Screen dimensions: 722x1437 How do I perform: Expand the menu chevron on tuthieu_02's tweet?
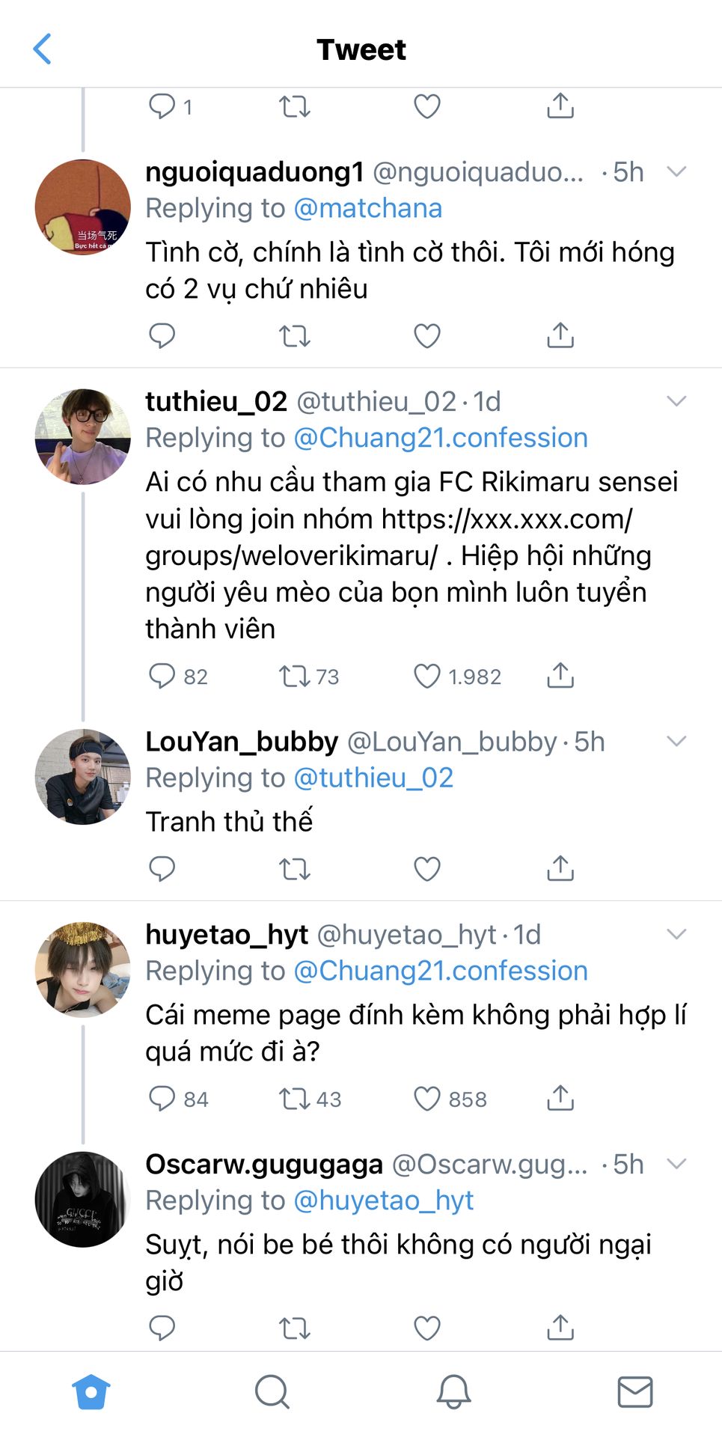(676, 402)
